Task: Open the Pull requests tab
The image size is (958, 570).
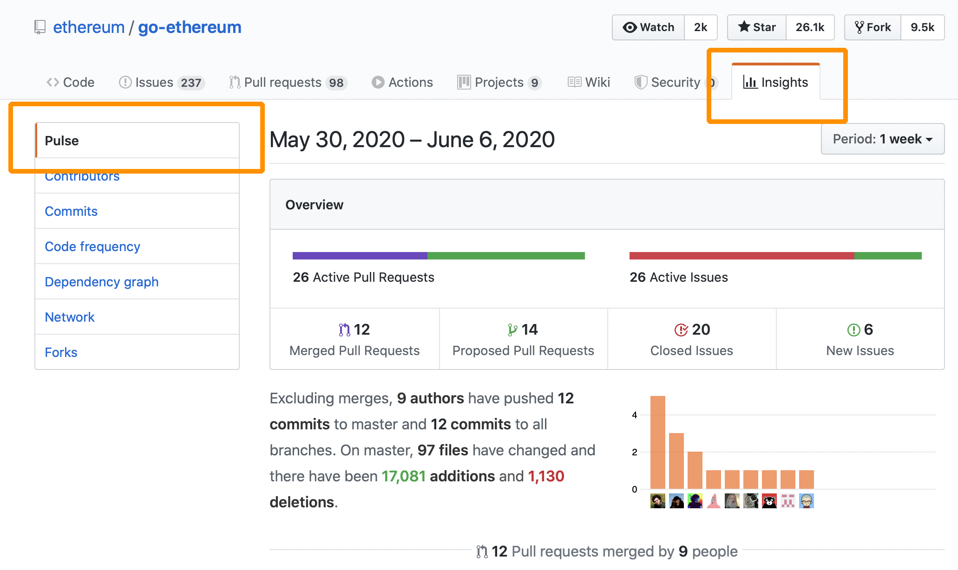Action: (x=288, y=82)
